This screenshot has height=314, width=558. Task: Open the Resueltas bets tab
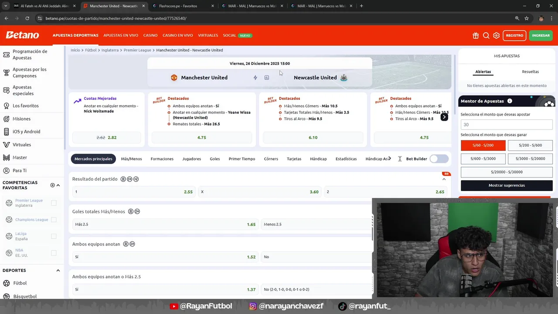(x=530, y=72)
